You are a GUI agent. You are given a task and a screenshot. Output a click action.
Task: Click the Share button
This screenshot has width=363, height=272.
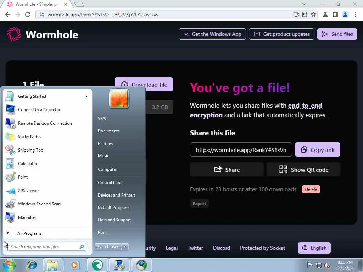[x=227, y=170]
